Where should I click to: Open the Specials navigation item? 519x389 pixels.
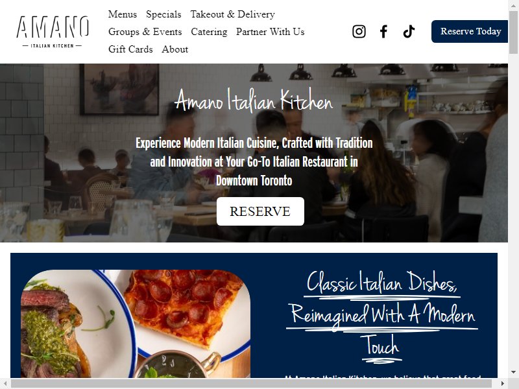click(163, 14)
